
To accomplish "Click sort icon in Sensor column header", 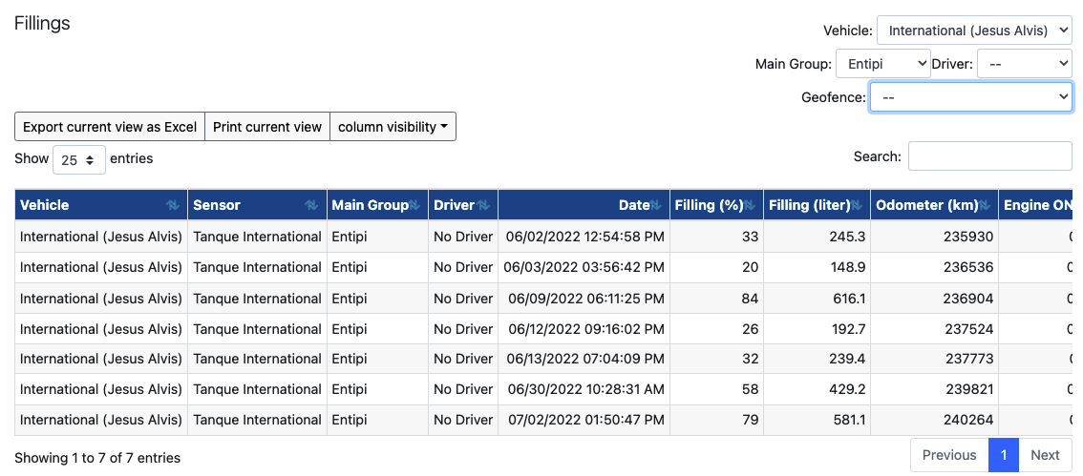I will 311,205.
